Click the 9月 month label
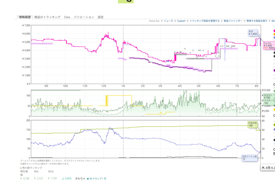The image size is (275, 180). coord(46,86)
